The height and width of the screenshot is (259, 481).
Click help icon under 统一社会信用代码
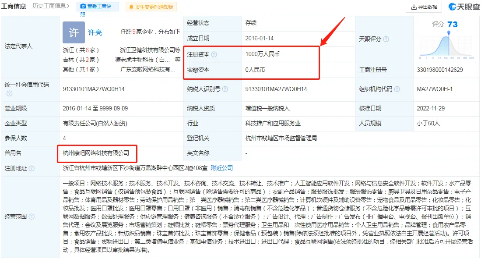pos(10,93)
